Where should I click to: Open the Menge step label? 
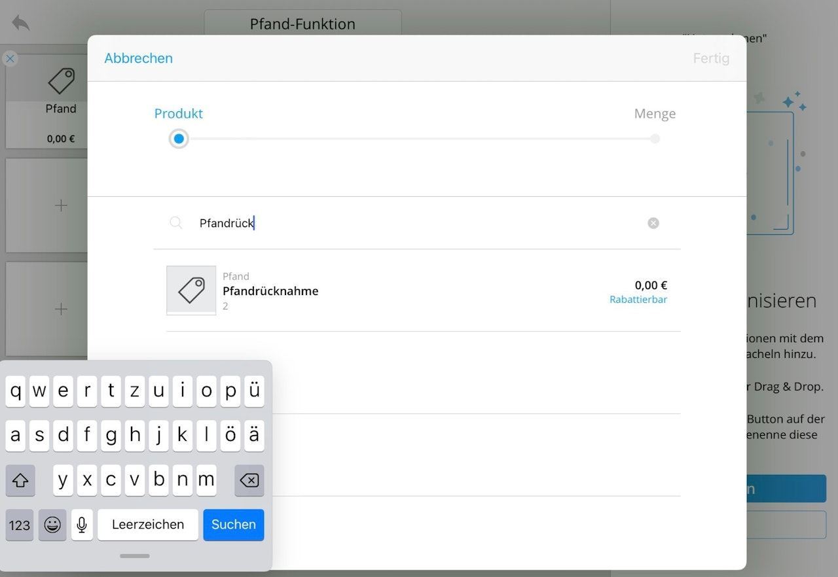[x=655, y=114]
